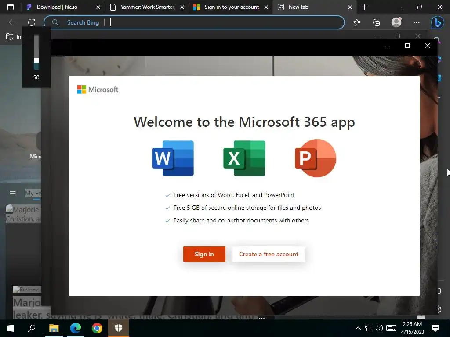Close the Microsoft 365 app window
The width and height of the screenshot is (450, 337).
pos(427,46)
